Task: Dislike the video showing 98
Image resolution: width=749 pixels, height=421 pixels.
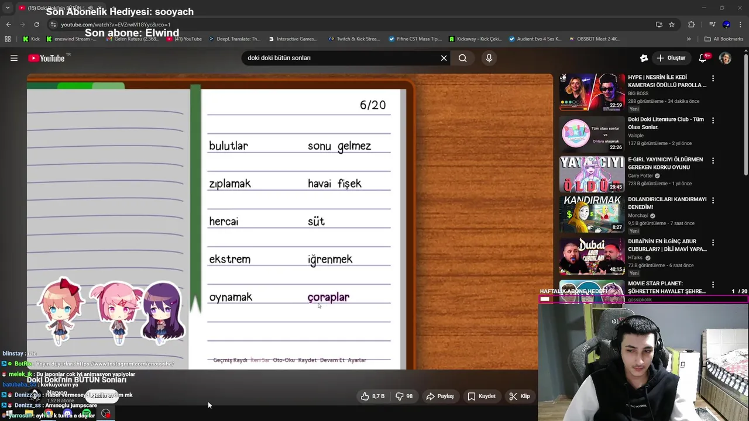Action: [x=404, y=396]
